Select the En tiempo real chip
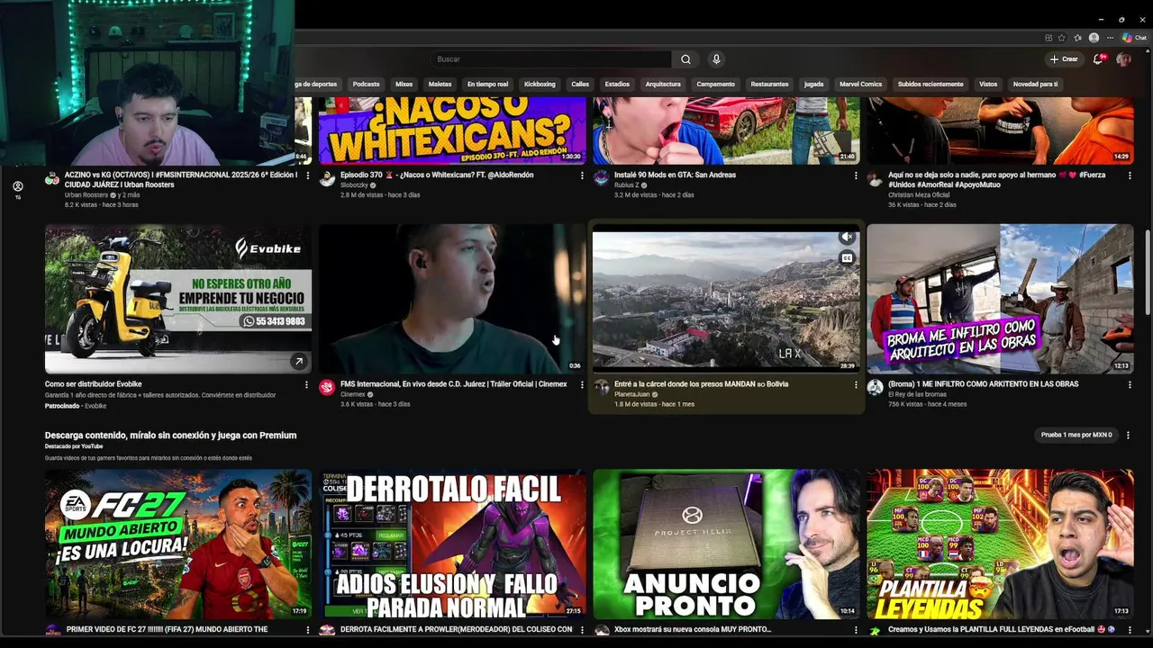 487,85
